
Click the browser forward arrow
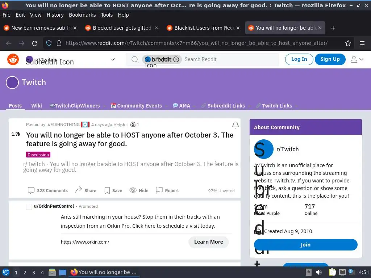(22, 43)
